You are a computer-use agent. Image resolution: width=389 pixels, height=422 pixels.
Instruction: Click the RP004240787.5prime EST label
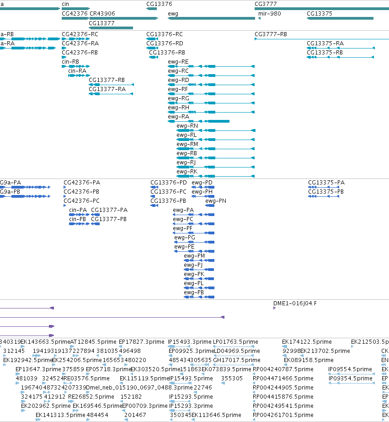283,369
